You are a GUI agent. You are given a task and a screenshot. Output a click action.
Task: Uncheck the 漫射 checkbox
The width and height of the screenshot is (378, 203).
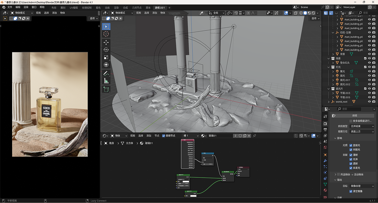point(351,155)
